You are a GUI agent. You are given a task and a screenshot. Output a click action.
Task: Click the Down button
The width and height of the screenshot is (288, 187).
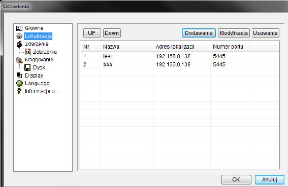[x=112, y=33]
